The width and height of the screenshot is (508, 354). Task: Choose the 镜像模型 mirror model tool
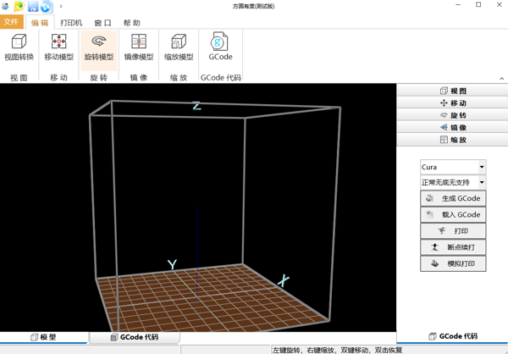[x=139, y=47]
